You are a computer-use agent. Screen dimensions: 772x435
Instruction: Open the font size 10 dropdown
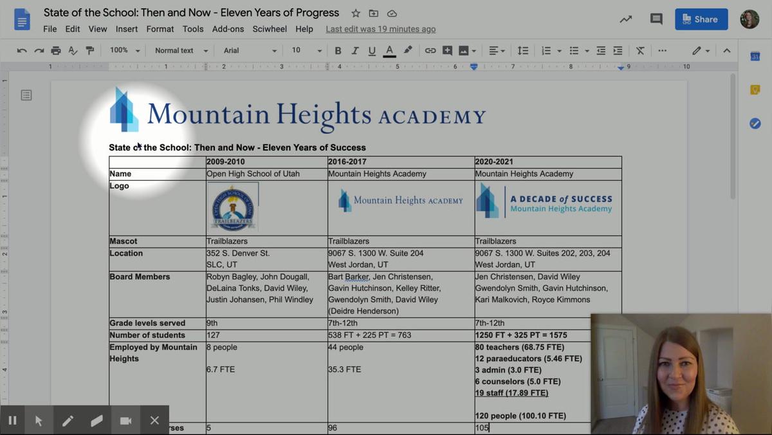click(306, 50)
